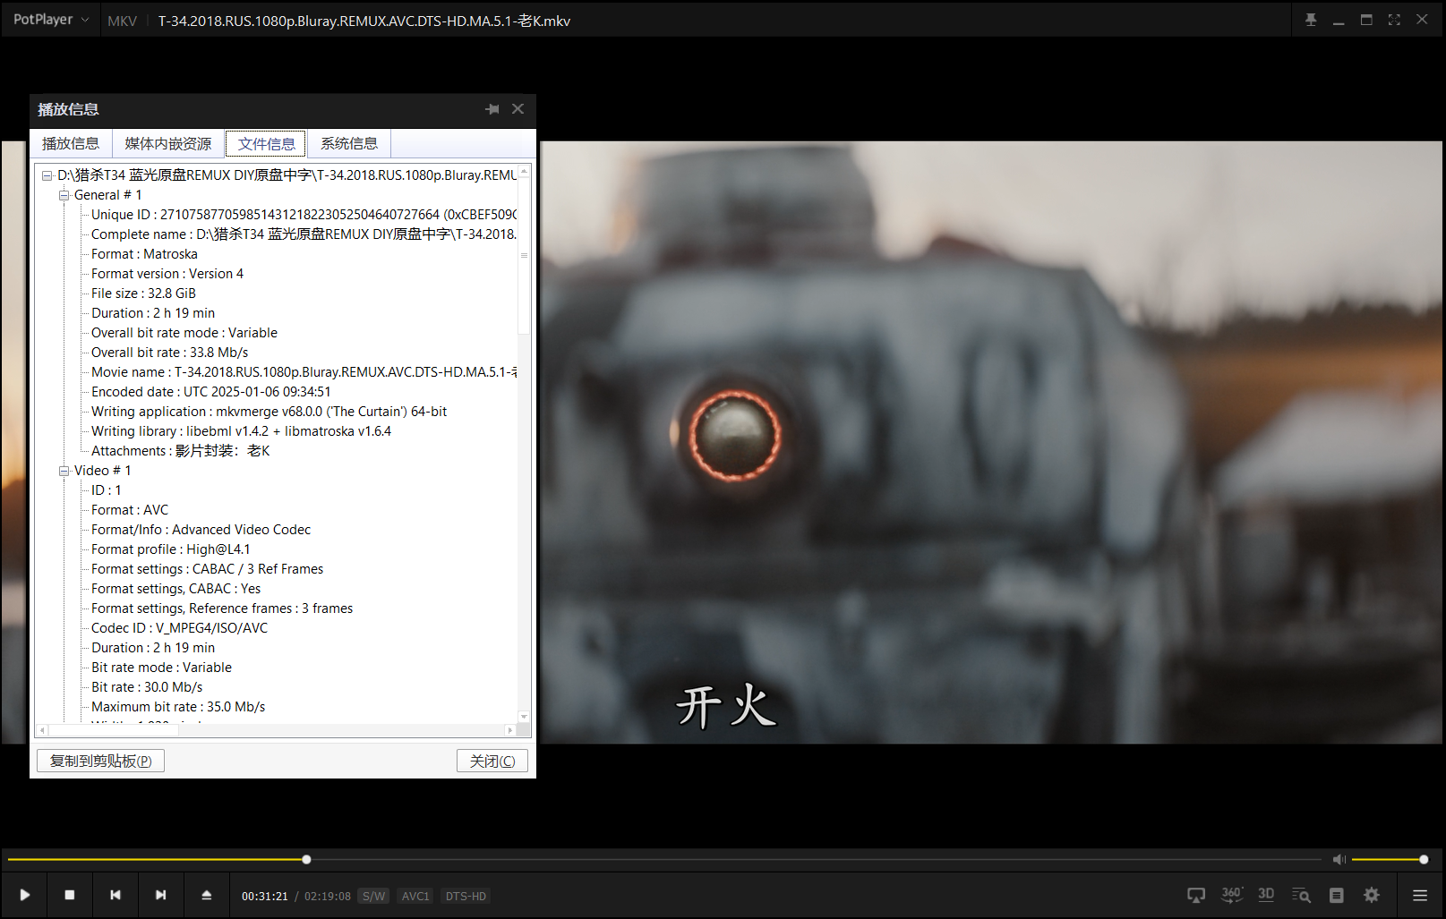1446x919 pixels.
Task: Open the hamburger playlist menu
Action: [1420, 895]
